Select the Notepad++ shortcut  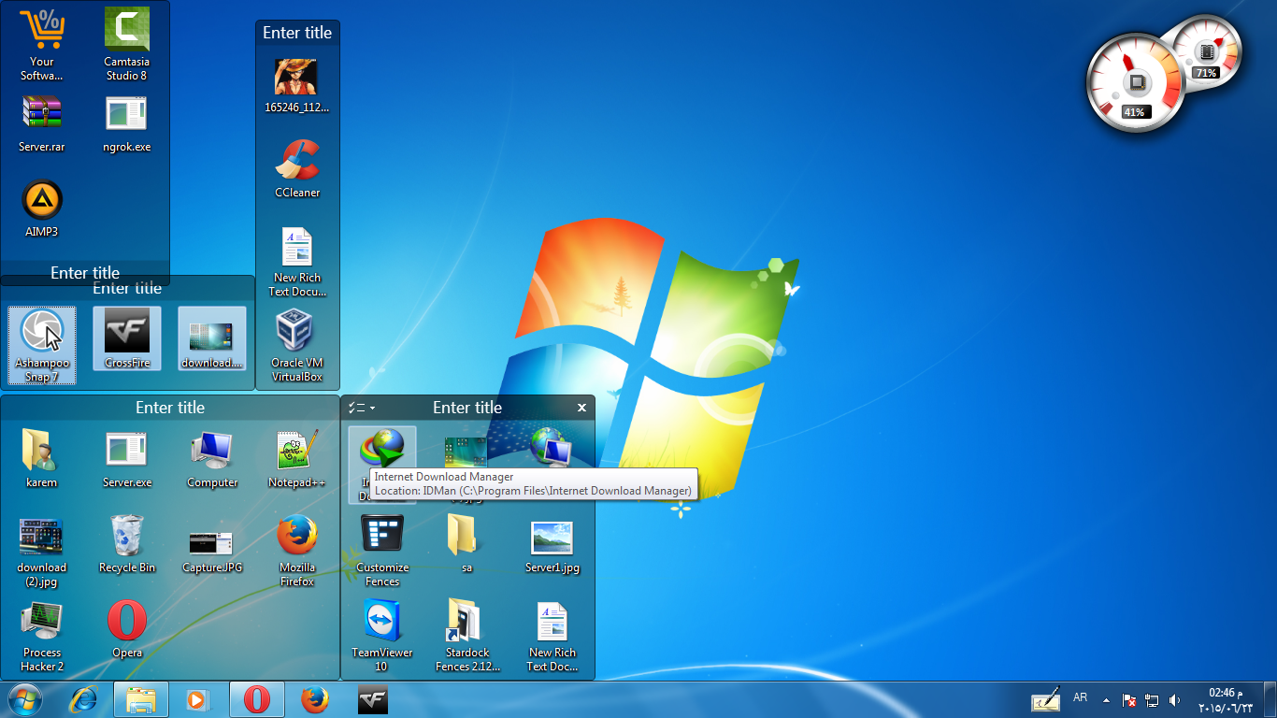(297, 458)
